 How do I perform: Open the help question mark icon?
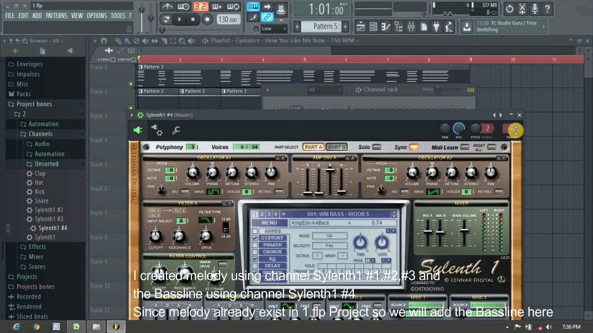(x=547, y=8)
